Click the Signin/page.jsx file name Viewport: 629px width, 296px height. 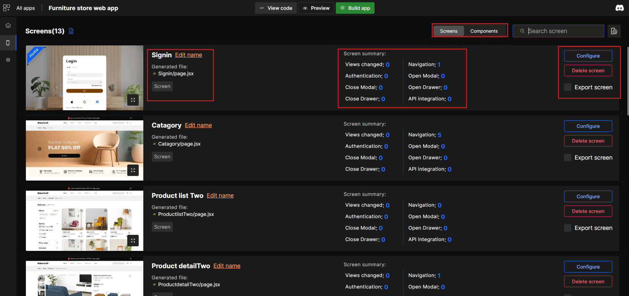(x=176, y=74)
